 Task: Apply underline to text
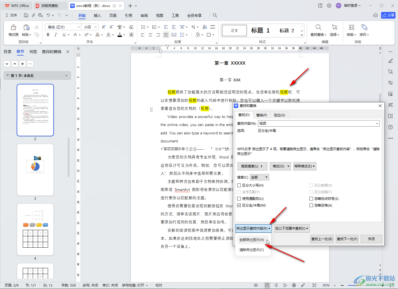click(64, 35)
